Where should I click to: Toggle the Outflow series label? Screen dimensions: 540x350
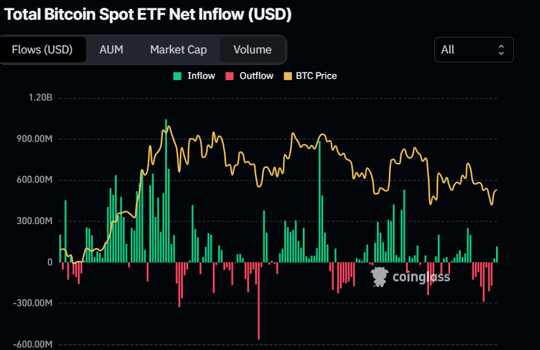(x=256, y=76)
